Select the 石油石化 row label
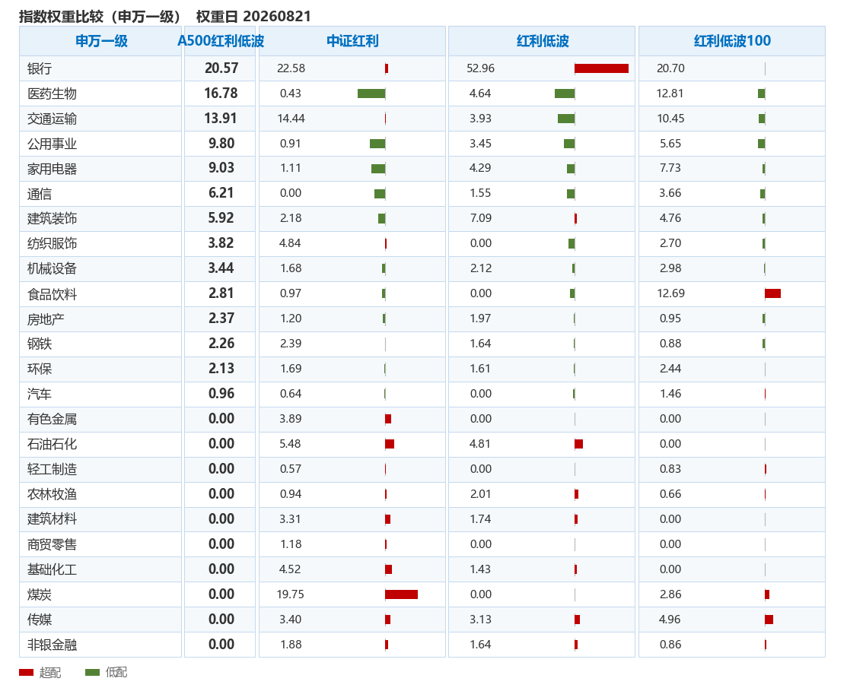This screenshot has height=691, width=847. (52, 444)
